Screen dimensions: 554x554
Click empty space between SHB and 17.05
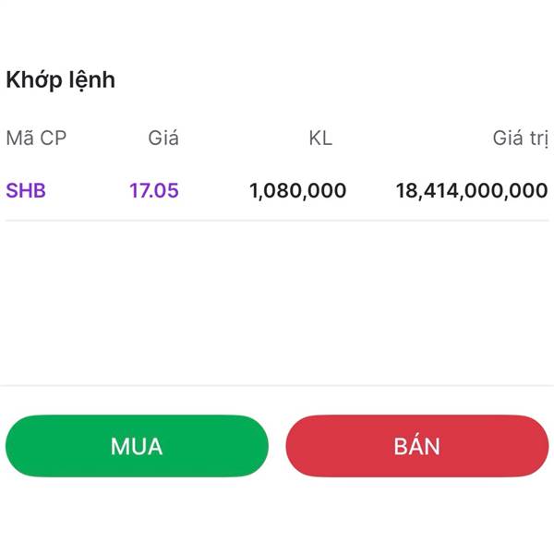(88, 191)
